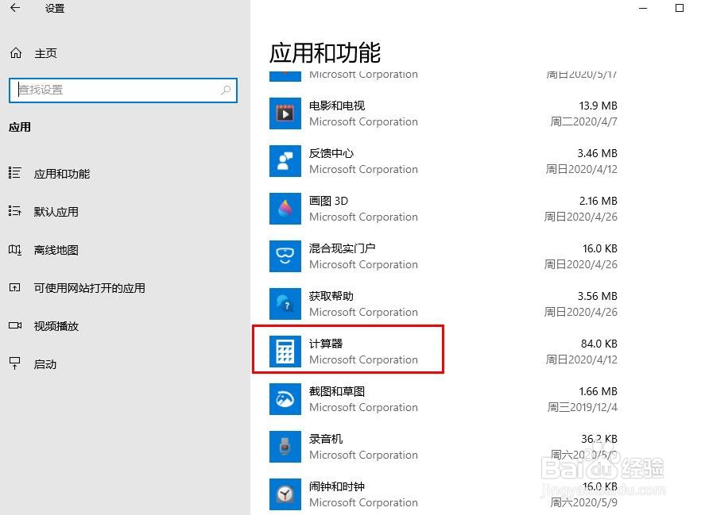Click Microsoft Corporation under 计算器
Screen dimensions: 705x515
tap(363, 359)
